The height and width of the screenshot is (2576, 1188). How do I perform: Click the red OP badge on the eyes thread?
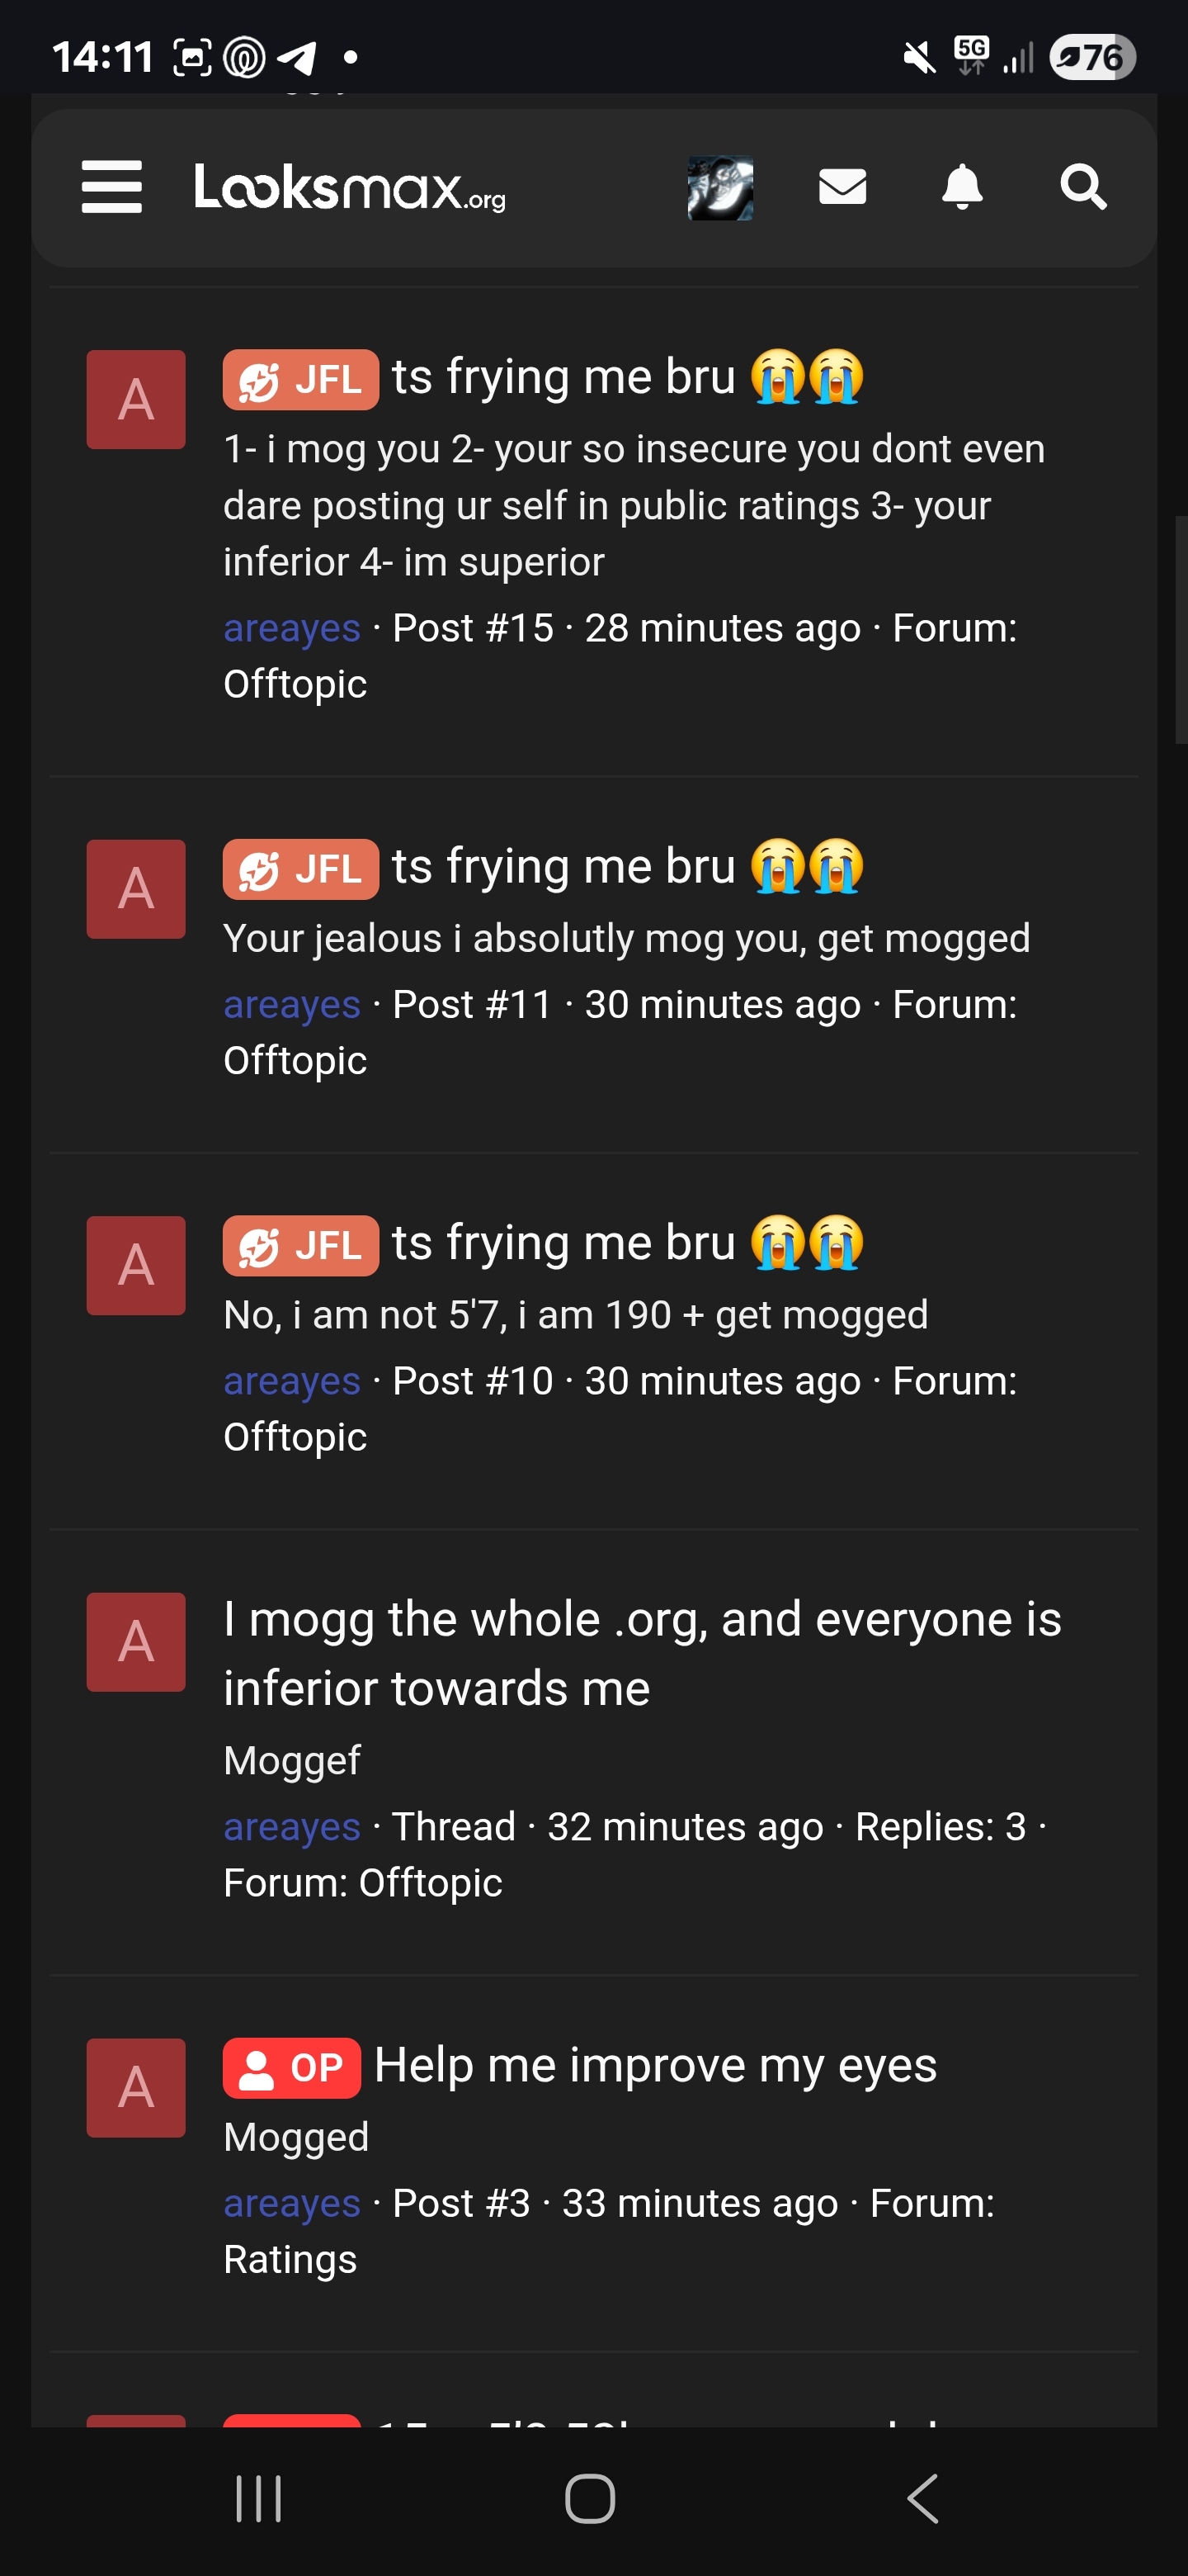(x=290, y=2063)
